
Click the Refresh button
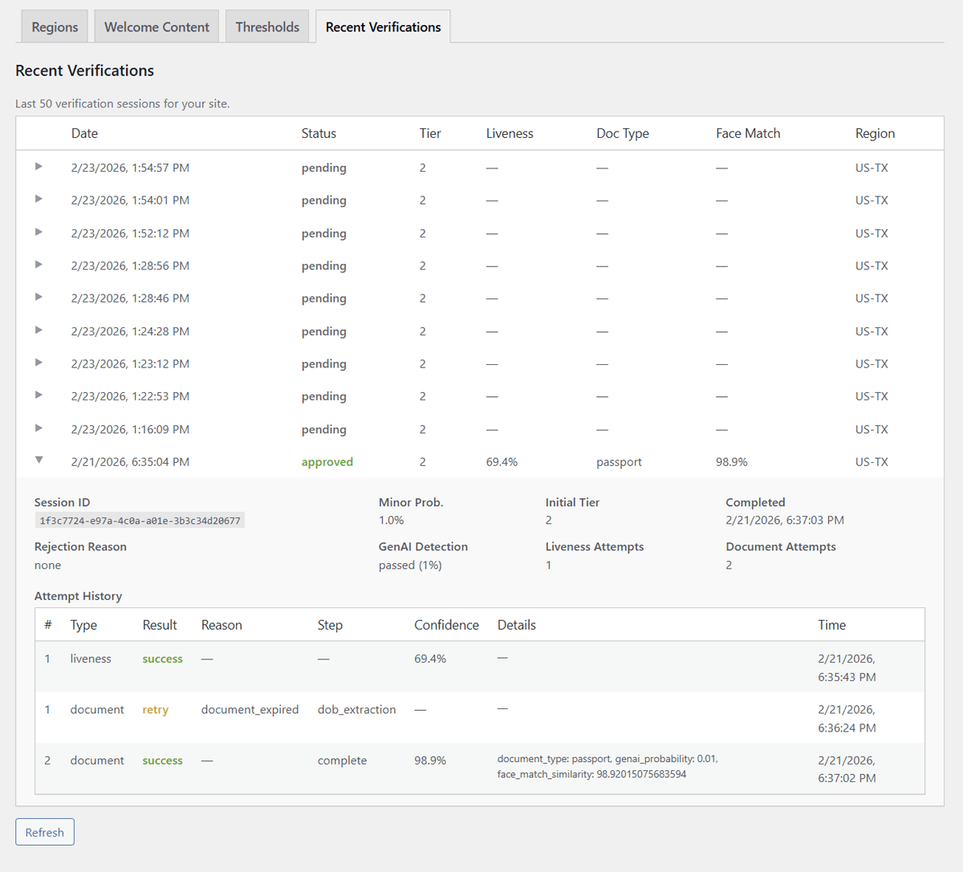pyautogui.click(x=45, y=832)
